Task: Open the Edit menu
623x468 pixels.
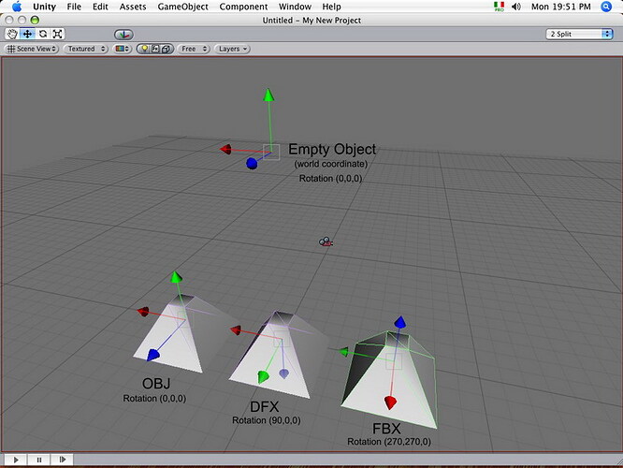Action: (x=100, y=7)
